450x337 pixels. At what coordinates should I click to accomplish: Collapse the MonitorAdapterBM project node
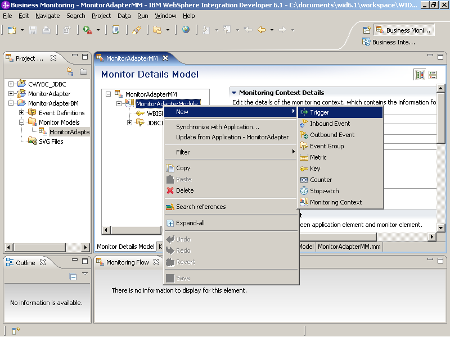(x=11, y=103)
